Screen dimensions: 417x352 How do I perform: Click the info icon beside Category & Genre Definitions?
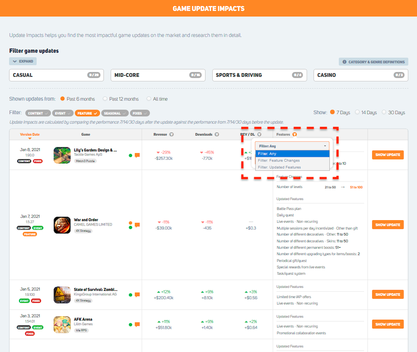[344, 62]
